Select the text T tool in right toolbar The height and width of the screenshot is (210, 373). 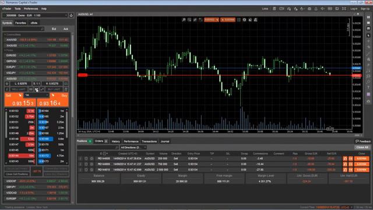pyautogui.click(x=368, y=87)
